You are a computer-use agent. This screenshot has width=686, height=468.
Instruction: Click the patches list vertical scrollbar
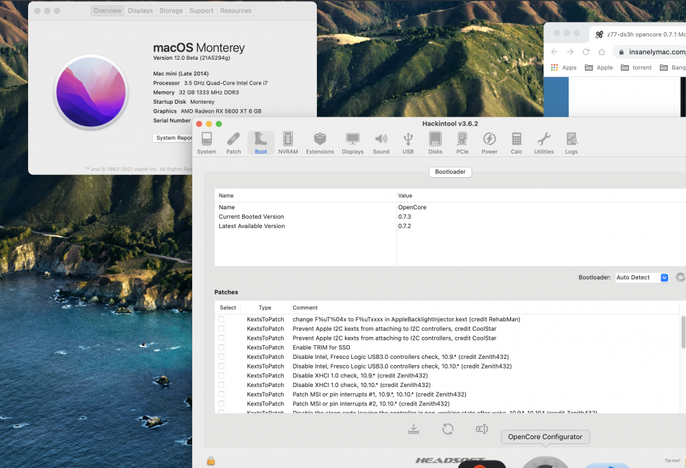tap(683, 331)
